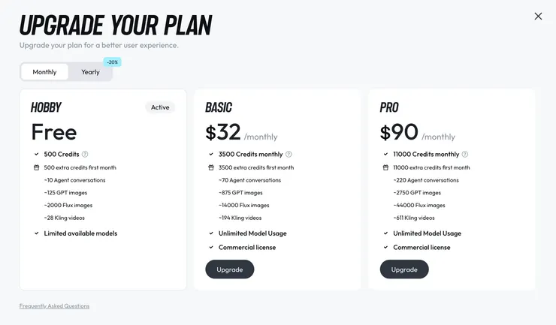Screen dimensions: 556x325
Task: Click the help icon next to 500 Credits
Action: pos(85,155)
